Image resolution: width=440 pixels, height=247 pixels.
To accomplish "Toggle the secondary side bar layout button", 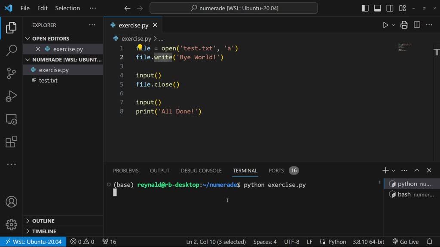I will (390, 8).
